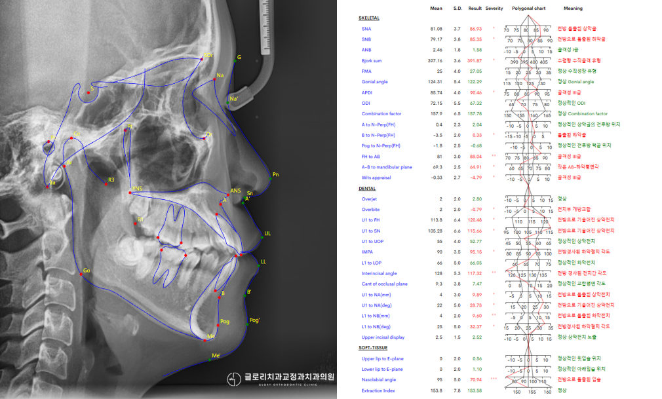
Task: Click the Polygonal chart column header
Action: point(528,9)
